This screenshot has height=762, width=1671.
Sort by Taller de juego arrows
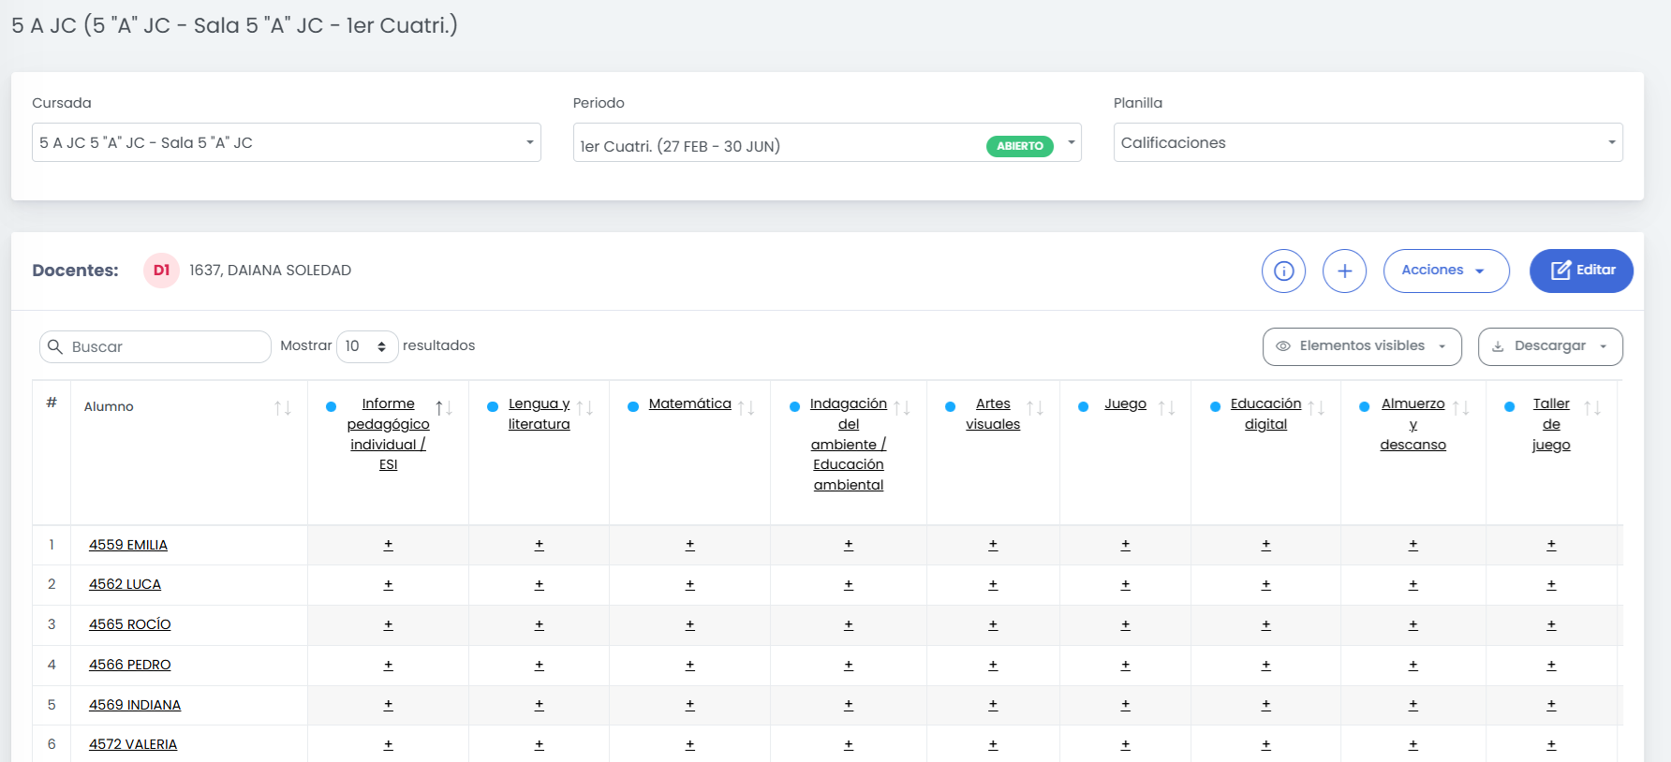[x=1592, y=407]
